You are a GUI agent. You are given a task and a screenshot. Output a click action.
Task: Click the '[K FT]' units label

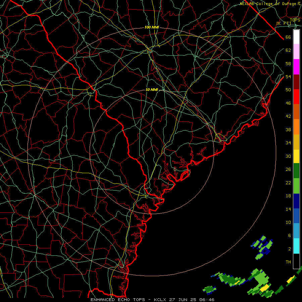tap(284, 23)
